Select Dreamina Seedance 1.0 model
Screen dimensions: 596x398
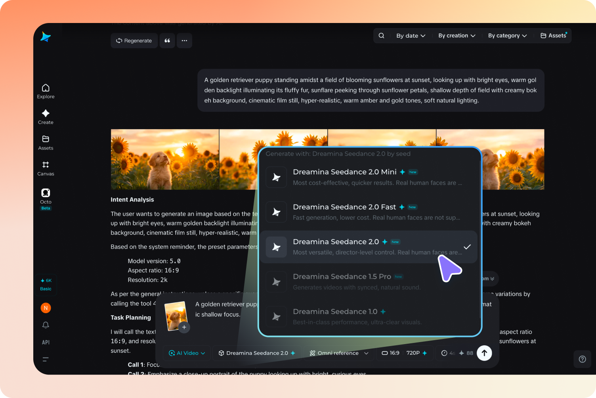(x=369, y=316)
